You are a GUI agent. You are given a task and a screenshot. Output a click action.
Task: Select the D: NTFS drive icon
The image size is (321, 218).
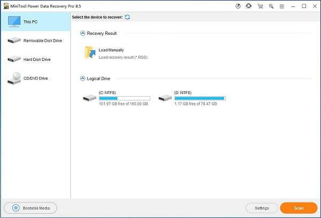[x=165, y=98]
